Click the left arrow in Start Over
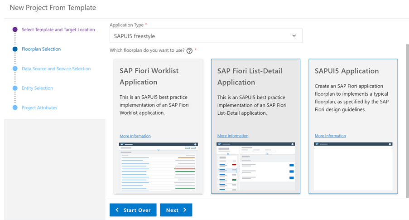The width and height of the screenshot is (409, 220). pos(117,210)
